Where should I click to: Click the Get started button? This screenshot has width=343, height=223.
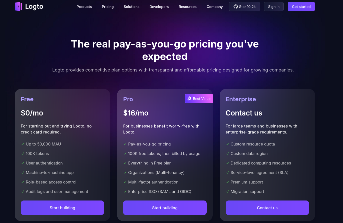tap(301, 6)
